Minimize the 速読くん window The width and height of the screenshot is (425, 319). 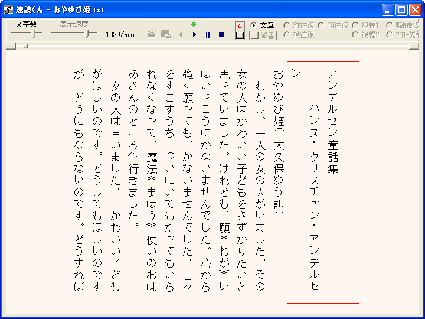click(x=387, y=10)
